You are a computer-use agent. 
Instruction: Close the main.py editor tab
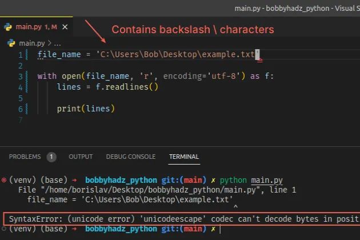click(x=65, y=27)
